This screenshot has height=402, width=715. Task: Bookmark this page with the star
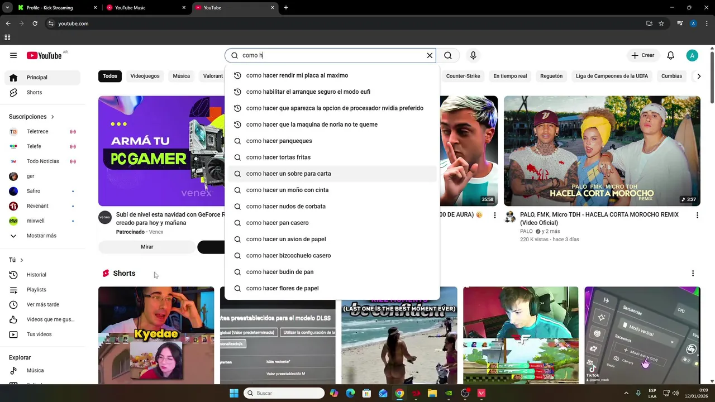(661, 23)
